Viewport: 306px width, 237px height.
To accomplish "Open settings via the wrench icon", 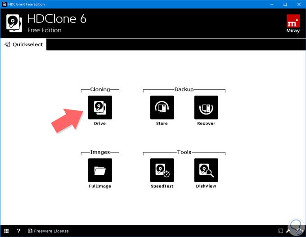I will coord(288,231).
